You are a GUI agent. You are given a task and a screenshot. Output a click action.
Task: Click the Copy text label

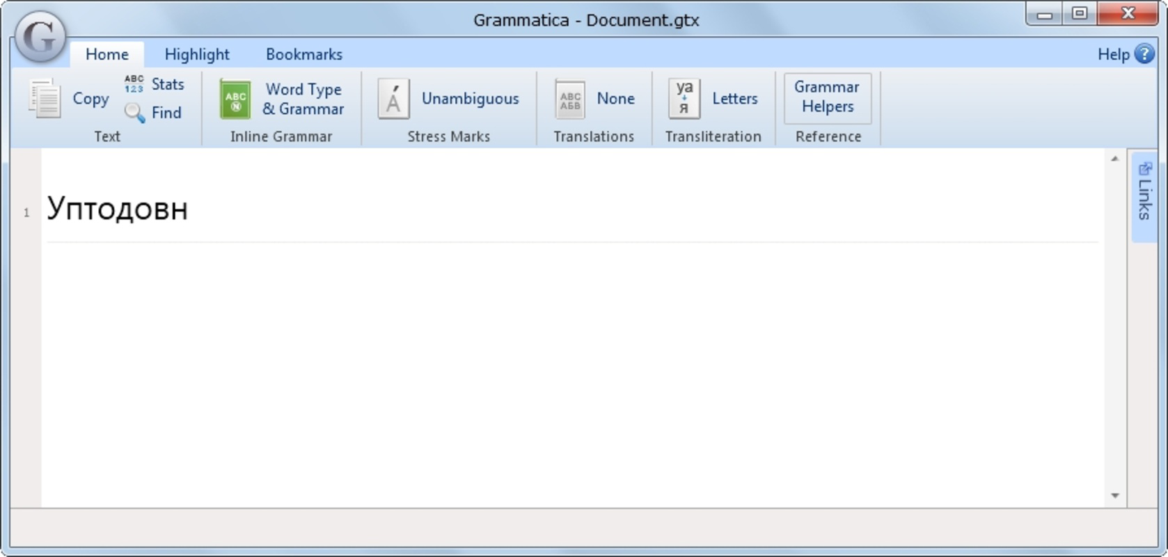coord(91,99)
